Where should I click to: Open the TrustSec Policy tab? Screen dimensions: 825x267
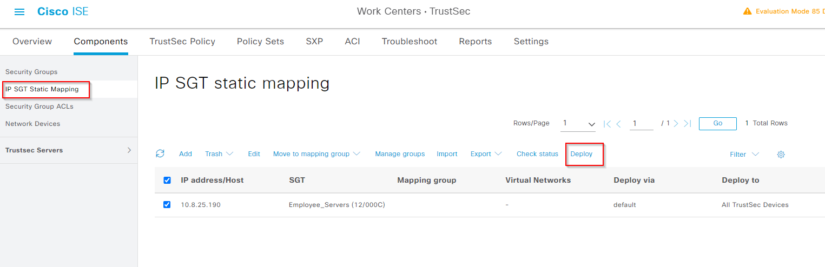(x=182, y=42)
